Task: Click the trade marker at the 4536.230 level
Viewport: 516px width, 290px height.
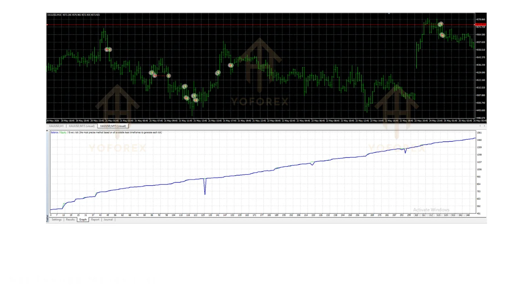Action: point(231,65)
